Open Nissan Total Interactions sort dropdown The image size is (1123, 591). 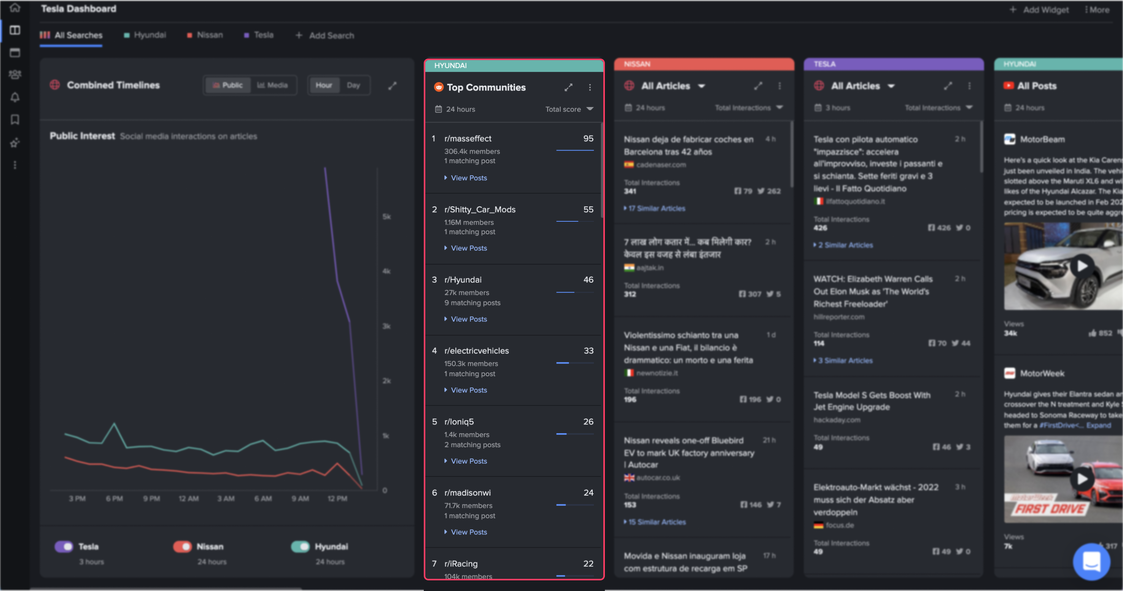point(749,108)
